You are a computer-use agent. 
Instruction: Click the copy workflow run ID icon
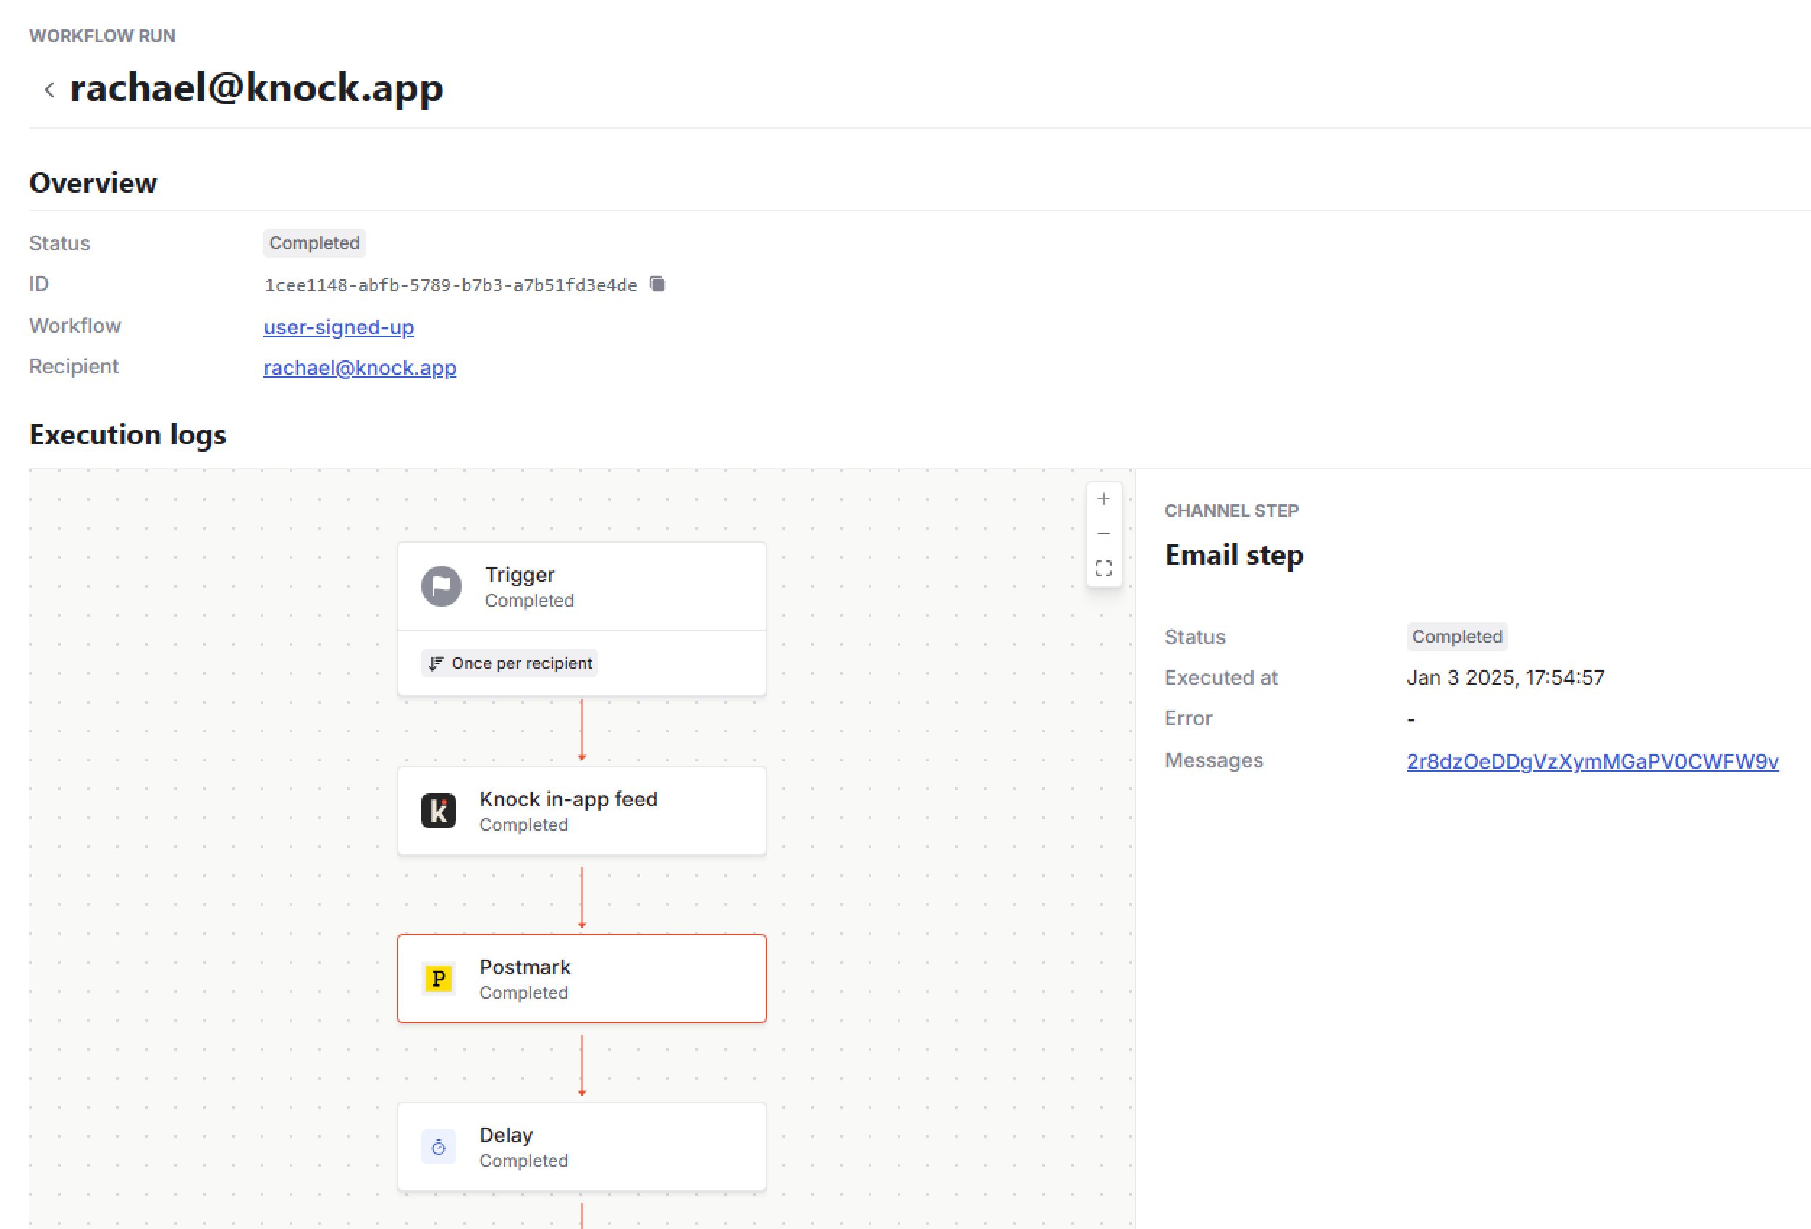click(x=657, y=284)
